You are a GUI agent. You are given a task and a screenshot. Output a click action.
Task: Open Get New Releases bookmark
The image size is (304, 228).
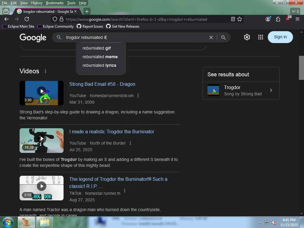(123, 26)
